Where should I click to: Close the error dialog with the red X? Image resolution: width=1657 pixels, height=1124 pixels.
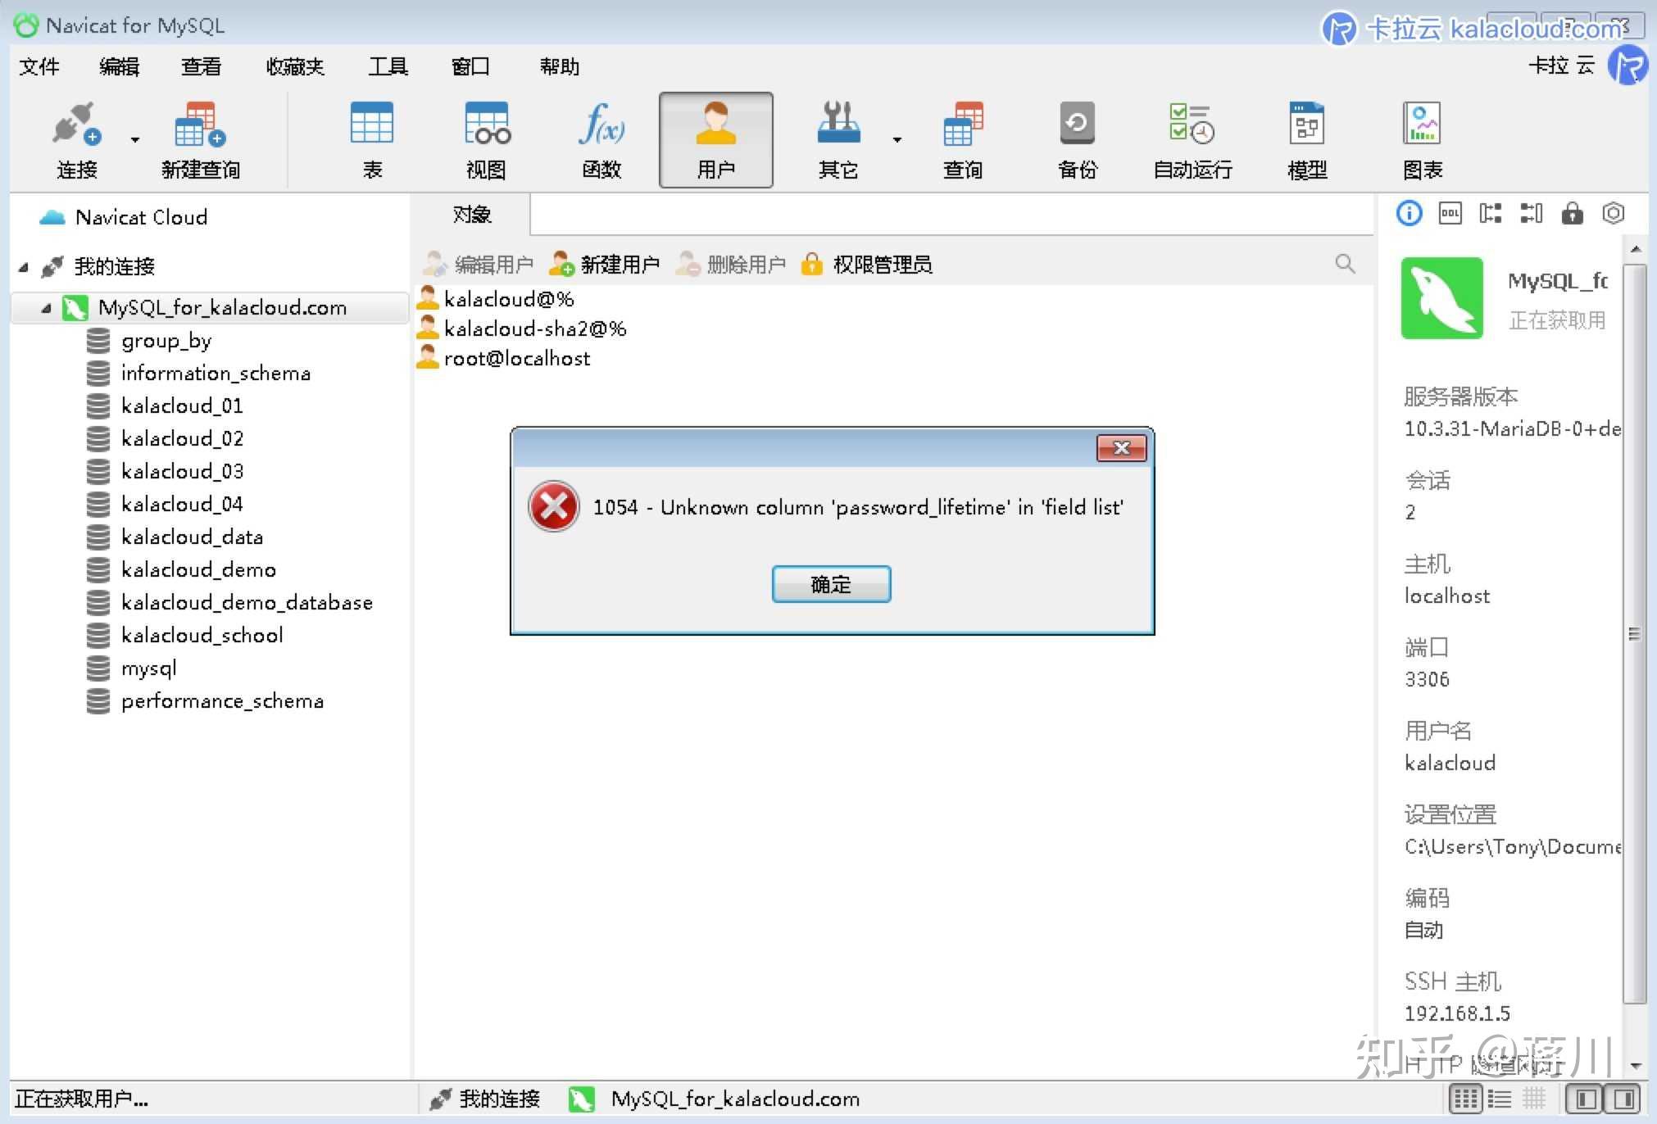(1121, 448)
